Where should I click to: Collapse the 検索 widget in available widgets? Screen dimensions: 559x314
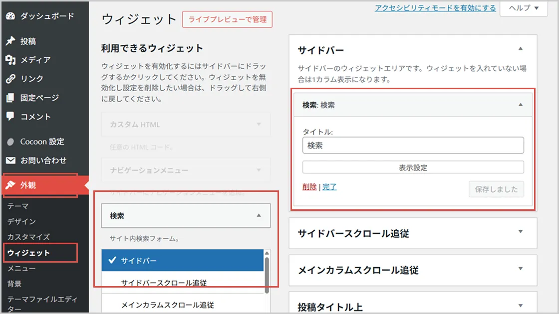pyautogui.click(x=259, y=216)
